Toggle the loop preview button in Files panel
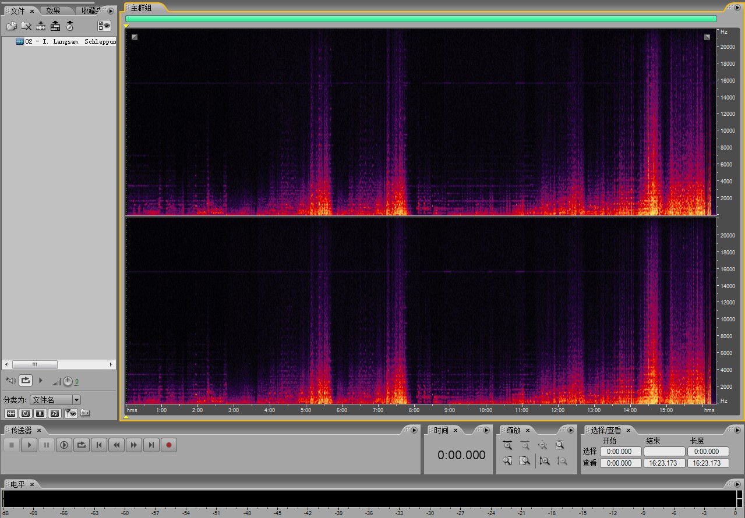745x518 pixels. tap(26, 381)
